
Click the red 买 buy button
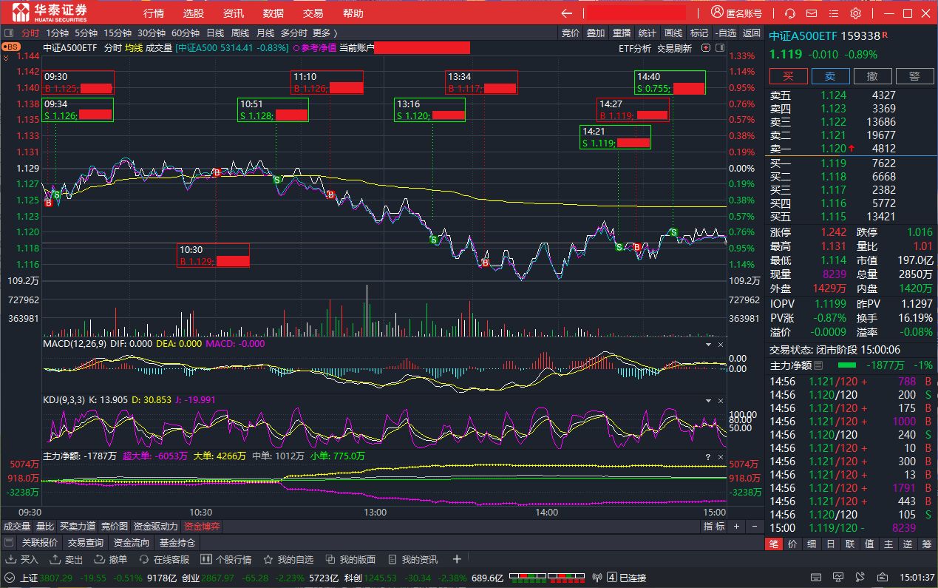(x=788, y=76)
